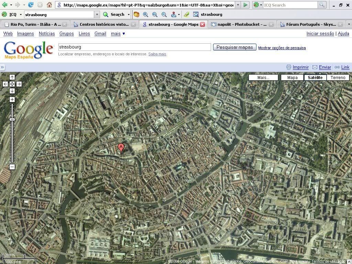352x264 pixels.
Task: Open 'Mostrar opções de pesquisa' link
Action: click(282, 48)
